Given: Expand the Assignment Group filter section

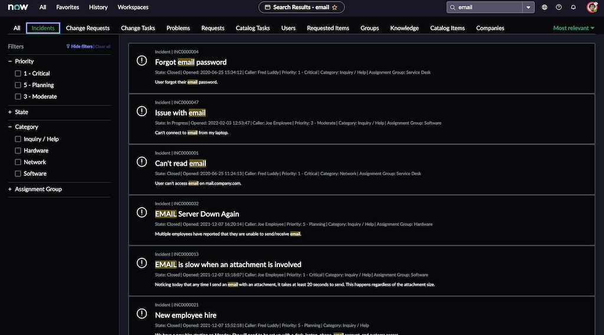Looking at the screenshot, I should (10, 189).
